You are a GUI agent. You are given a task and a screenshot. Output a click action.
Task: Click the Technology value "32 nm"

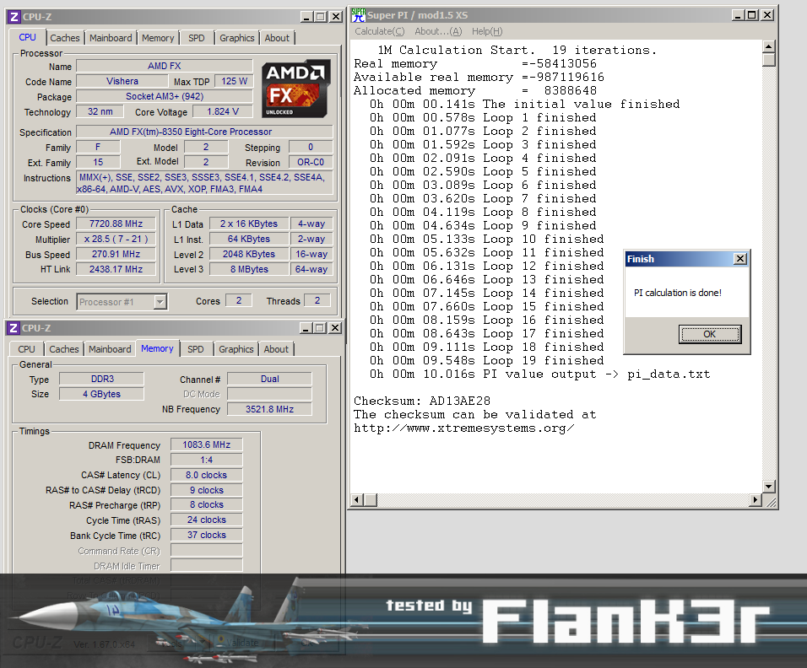click(100, 111)
